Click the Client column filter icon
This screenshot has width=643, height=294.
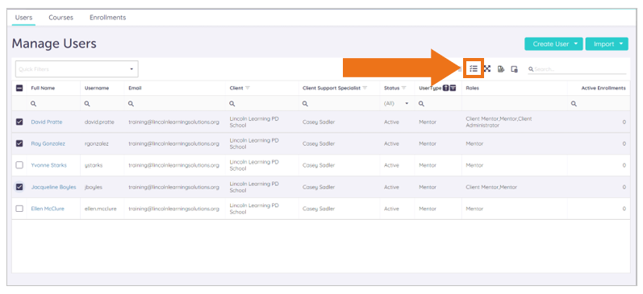(248, 88)
